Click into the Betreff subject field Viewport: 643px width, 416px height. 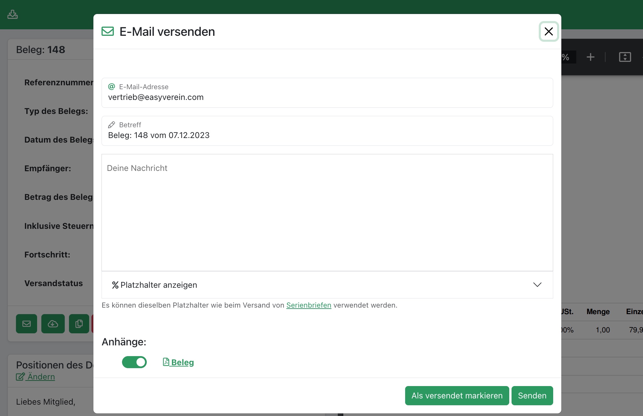coord(327,135)
